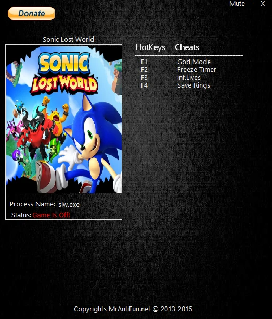This screenshot has height=319, width=272.
Task: Click the slw.exe process name
Action: pos(69,204)
